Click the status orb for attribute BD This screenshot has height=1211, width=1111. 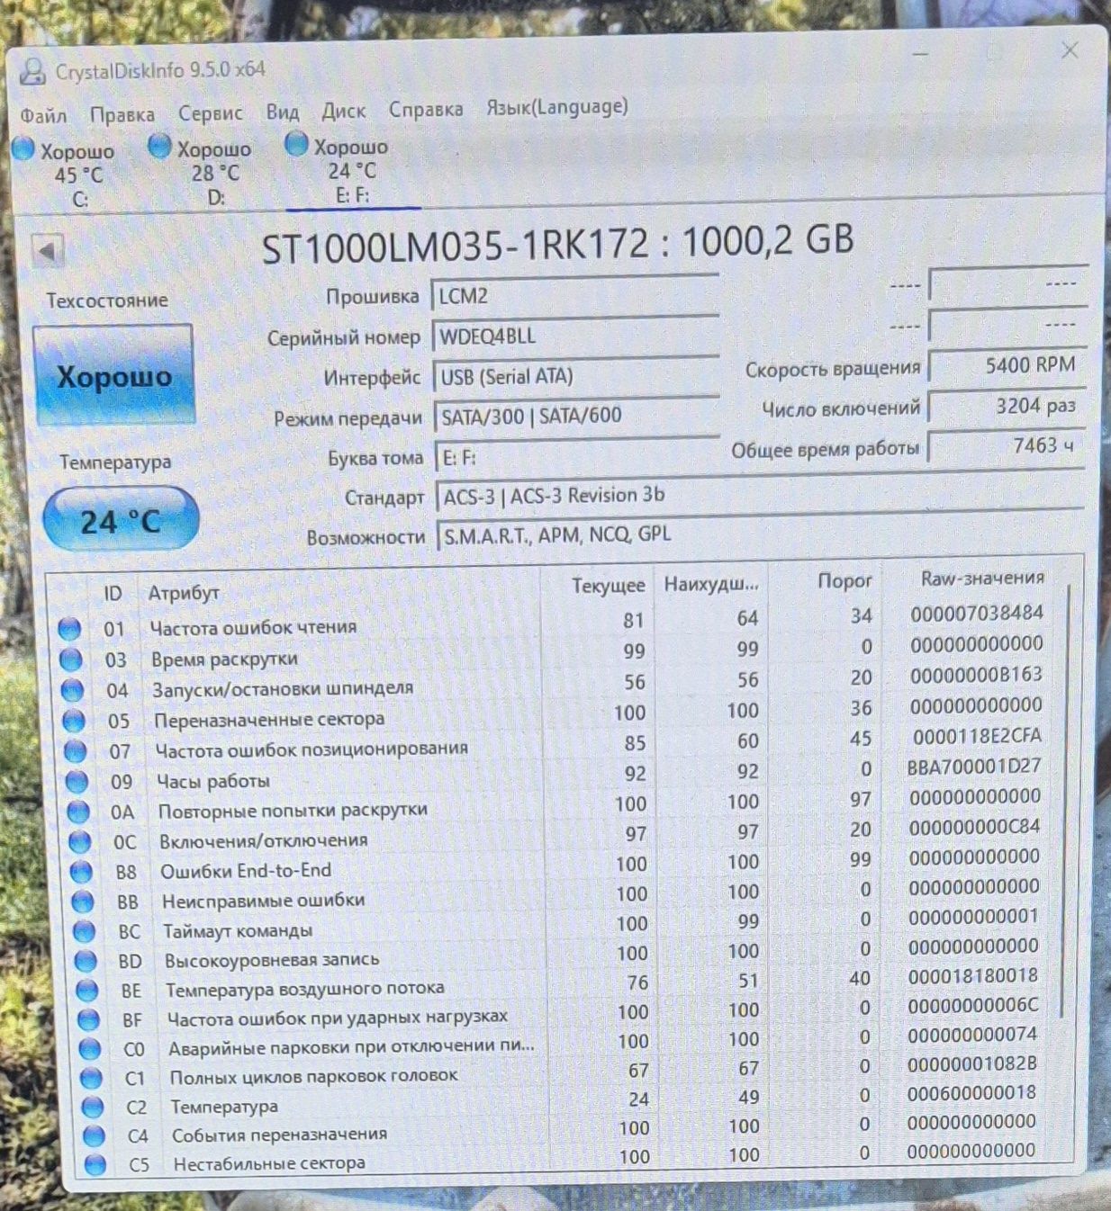coord(86,960)
